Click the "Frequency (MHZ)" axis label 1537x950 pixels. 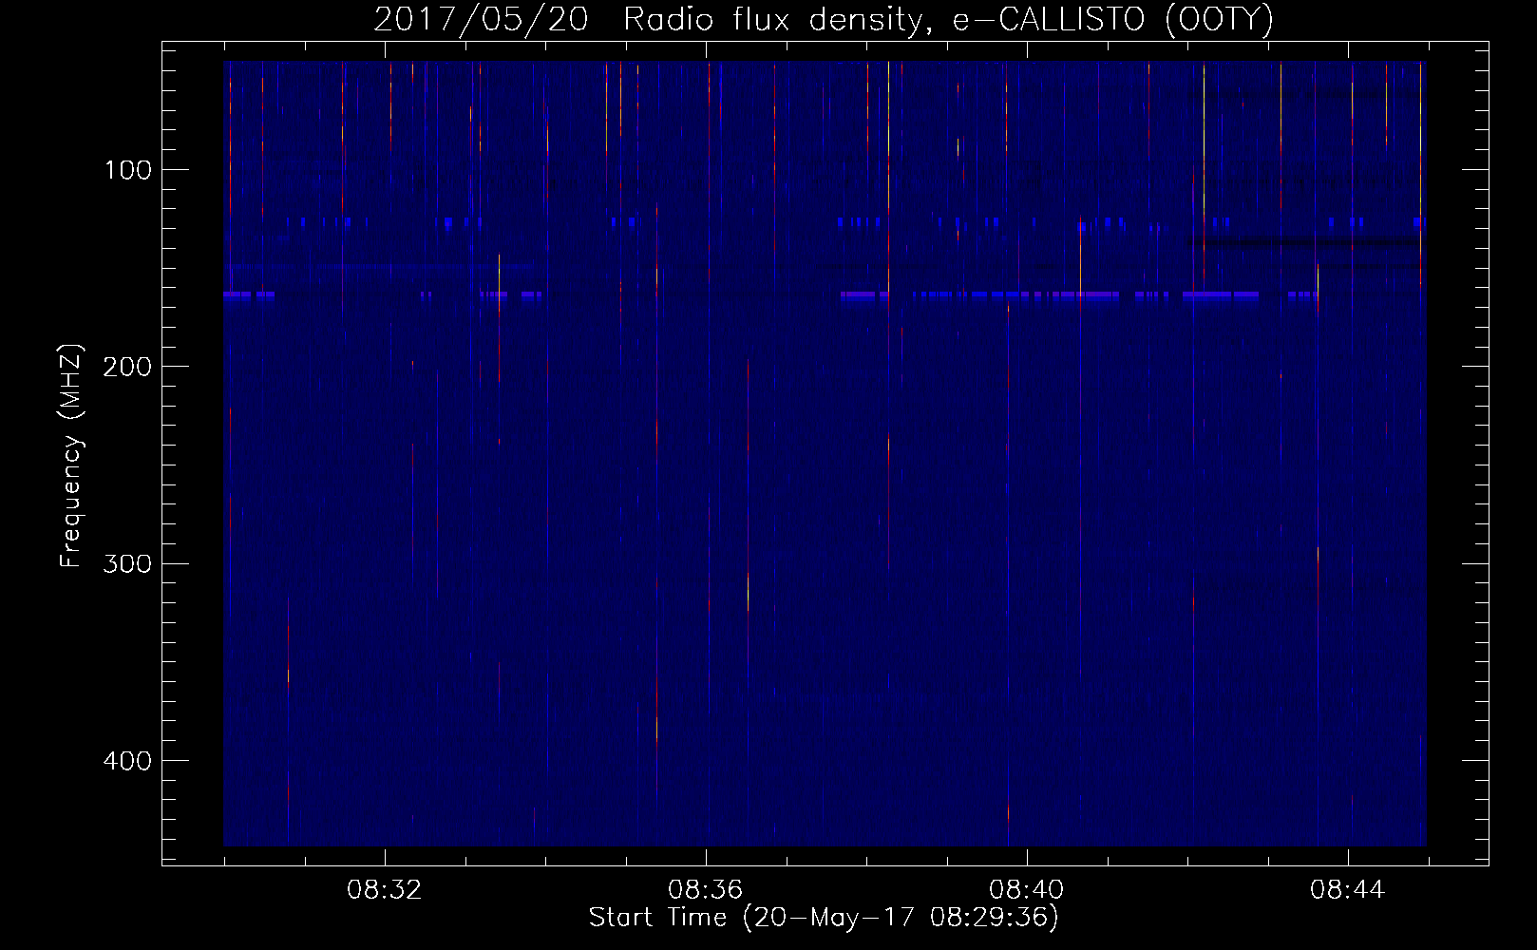[x=71, y=455]
